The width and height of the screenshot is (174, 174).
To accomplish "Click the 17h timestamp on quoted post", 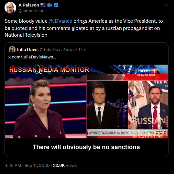I will (x=82, y=49).
